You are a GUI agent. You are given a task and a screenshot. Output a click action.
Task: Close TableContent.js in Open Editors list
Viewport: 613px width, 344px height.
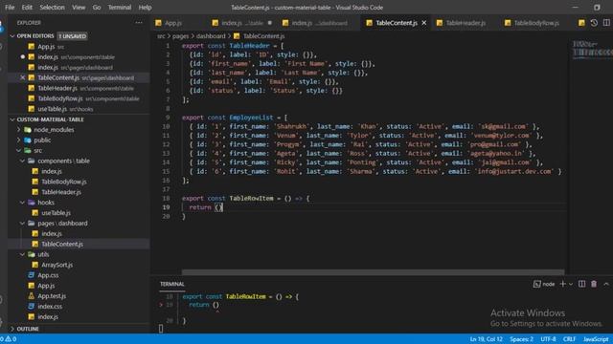click(x=22, y=77)
